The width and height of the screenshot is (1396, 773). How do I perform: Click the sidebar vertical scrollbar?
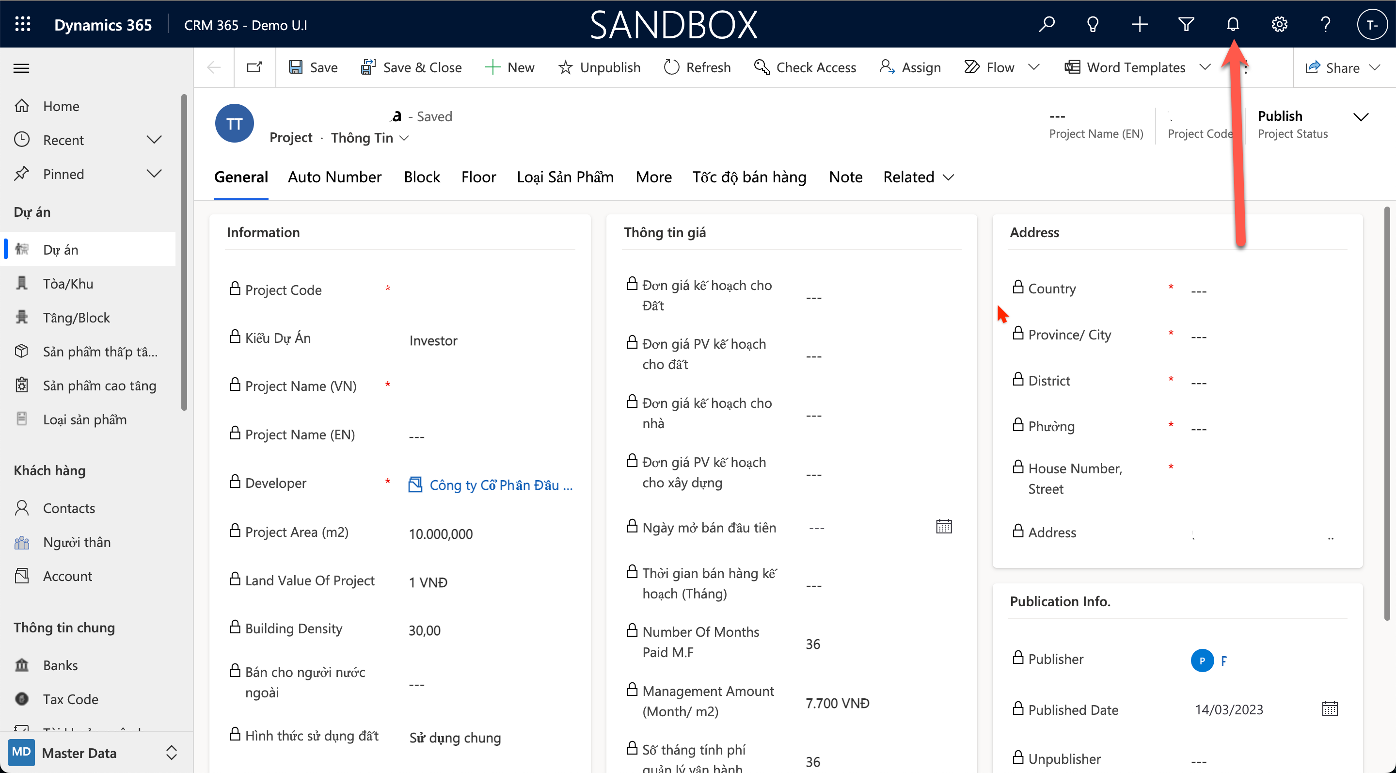184,253
